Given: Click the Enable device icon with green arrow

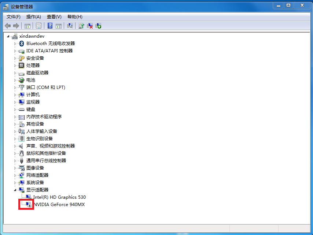Looking at the screenshot, I should pos(98,26).
